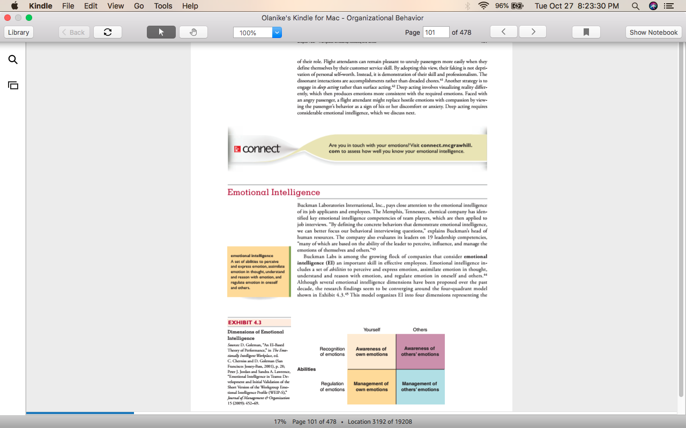
Task: Click the Back button
Action: [x=74, y=32]
